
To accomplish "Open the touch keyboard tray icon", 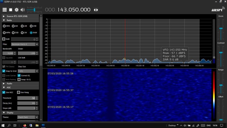I will 203,125.
